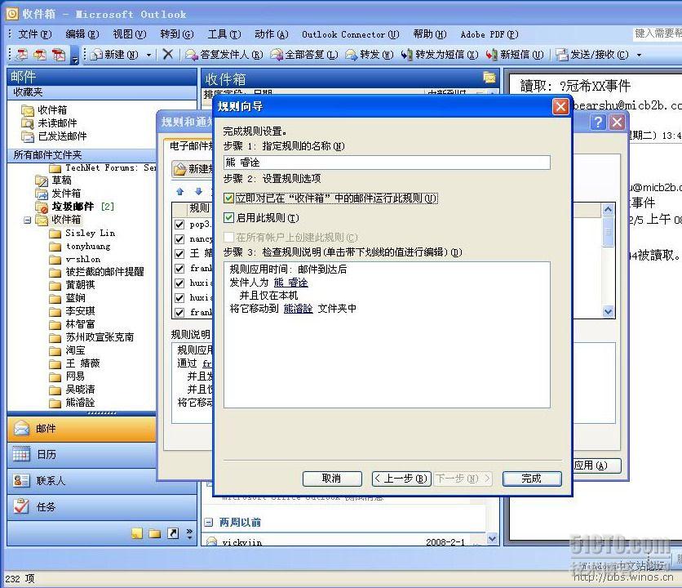
Task: Click 全部答复 reply-all icon
Action: click(277, 55)
